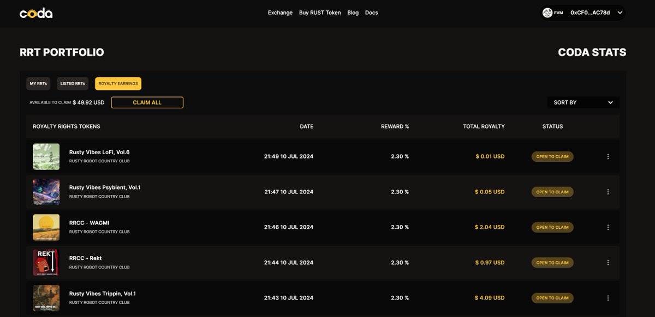Open Buy RUST Token link
The image size is (655, 317).
(320, 13)
